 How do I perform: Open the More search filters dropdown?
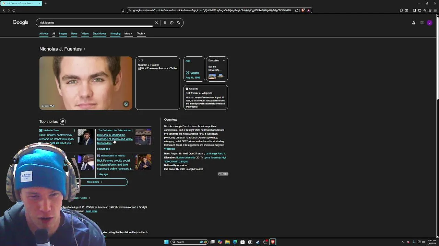pos(128,33)
